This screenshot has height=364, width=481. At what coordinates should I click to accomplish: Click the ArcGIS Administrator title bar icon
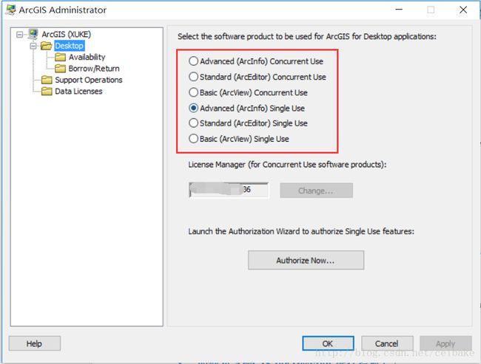[10, 10]
